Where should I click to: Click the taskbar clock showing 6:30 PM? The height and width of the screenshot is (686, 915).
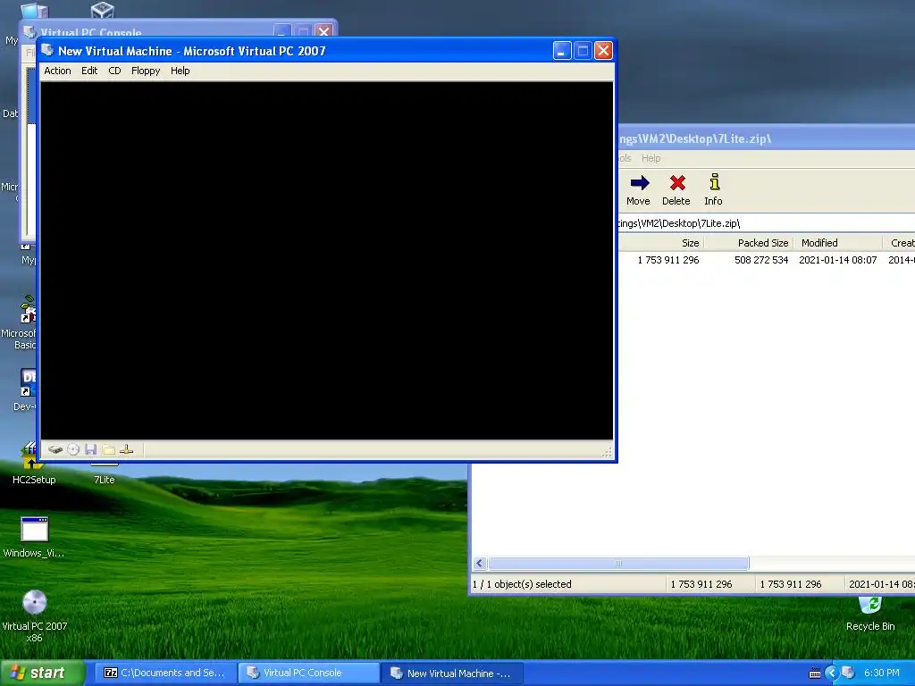tap(882, 673)
